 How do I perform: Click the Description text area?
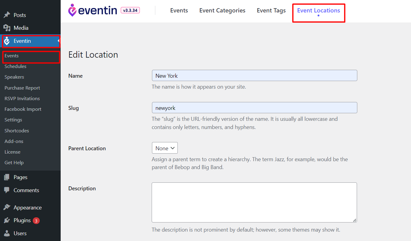tap(254, 202)
